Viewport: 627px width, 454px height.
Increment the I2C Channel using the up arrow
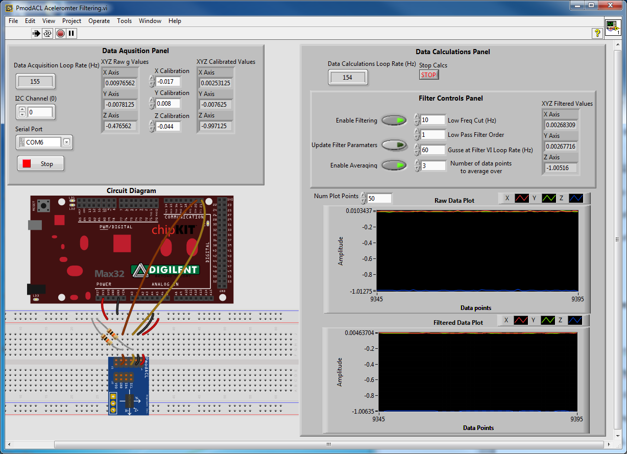coord(21,109)
